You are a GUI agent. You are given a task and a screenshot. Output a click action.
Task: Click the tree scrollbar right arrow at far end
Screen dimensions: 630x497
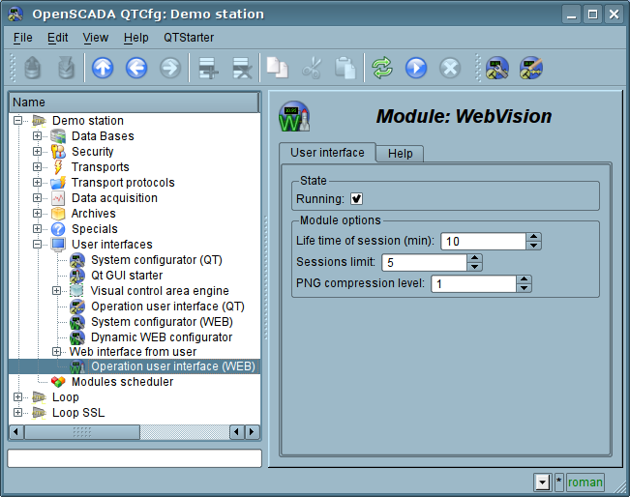tap(252, 432)
